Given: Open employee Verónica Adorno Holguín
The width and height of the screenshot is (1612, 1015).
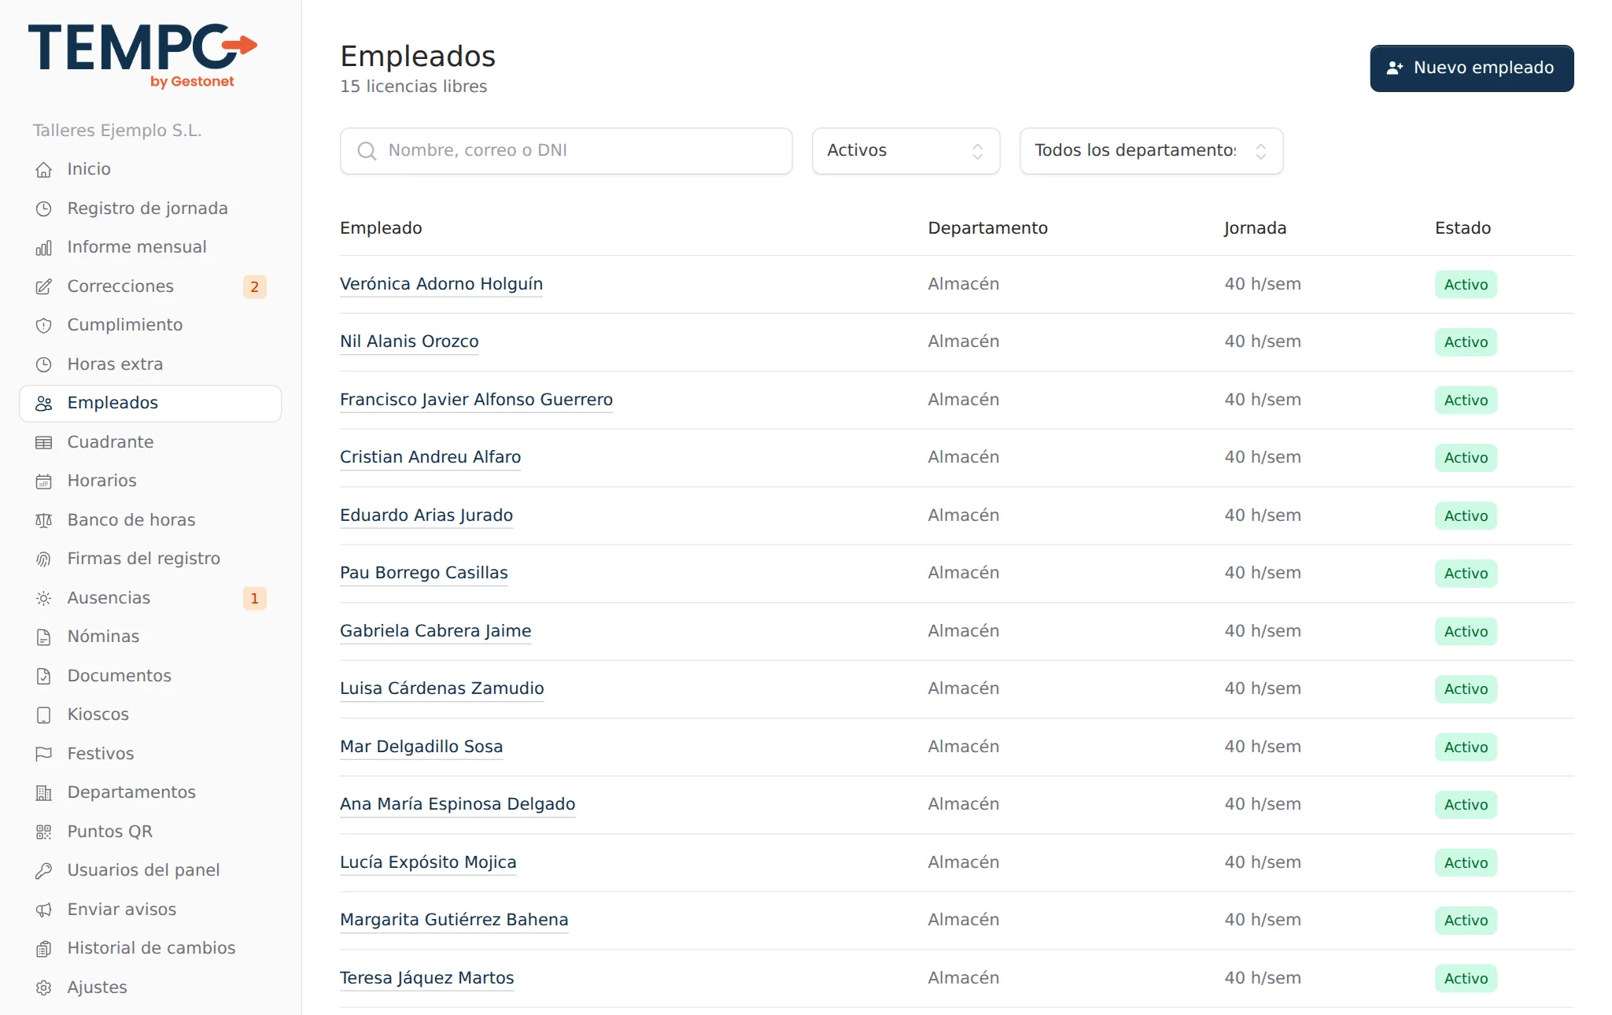Looking at the screenshot, I should [441, 284].
